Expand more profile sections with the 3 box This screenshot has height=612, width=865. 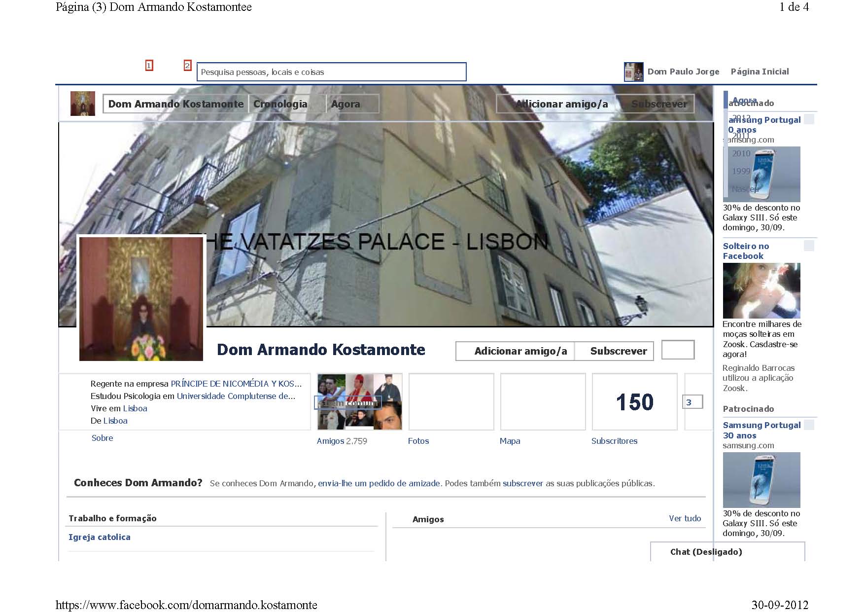click(x=692, y=402)
